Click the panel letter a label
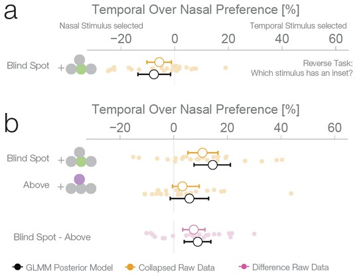 click(11, 12)
